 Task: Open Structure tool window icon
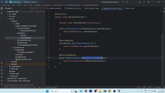pos(2,13)
